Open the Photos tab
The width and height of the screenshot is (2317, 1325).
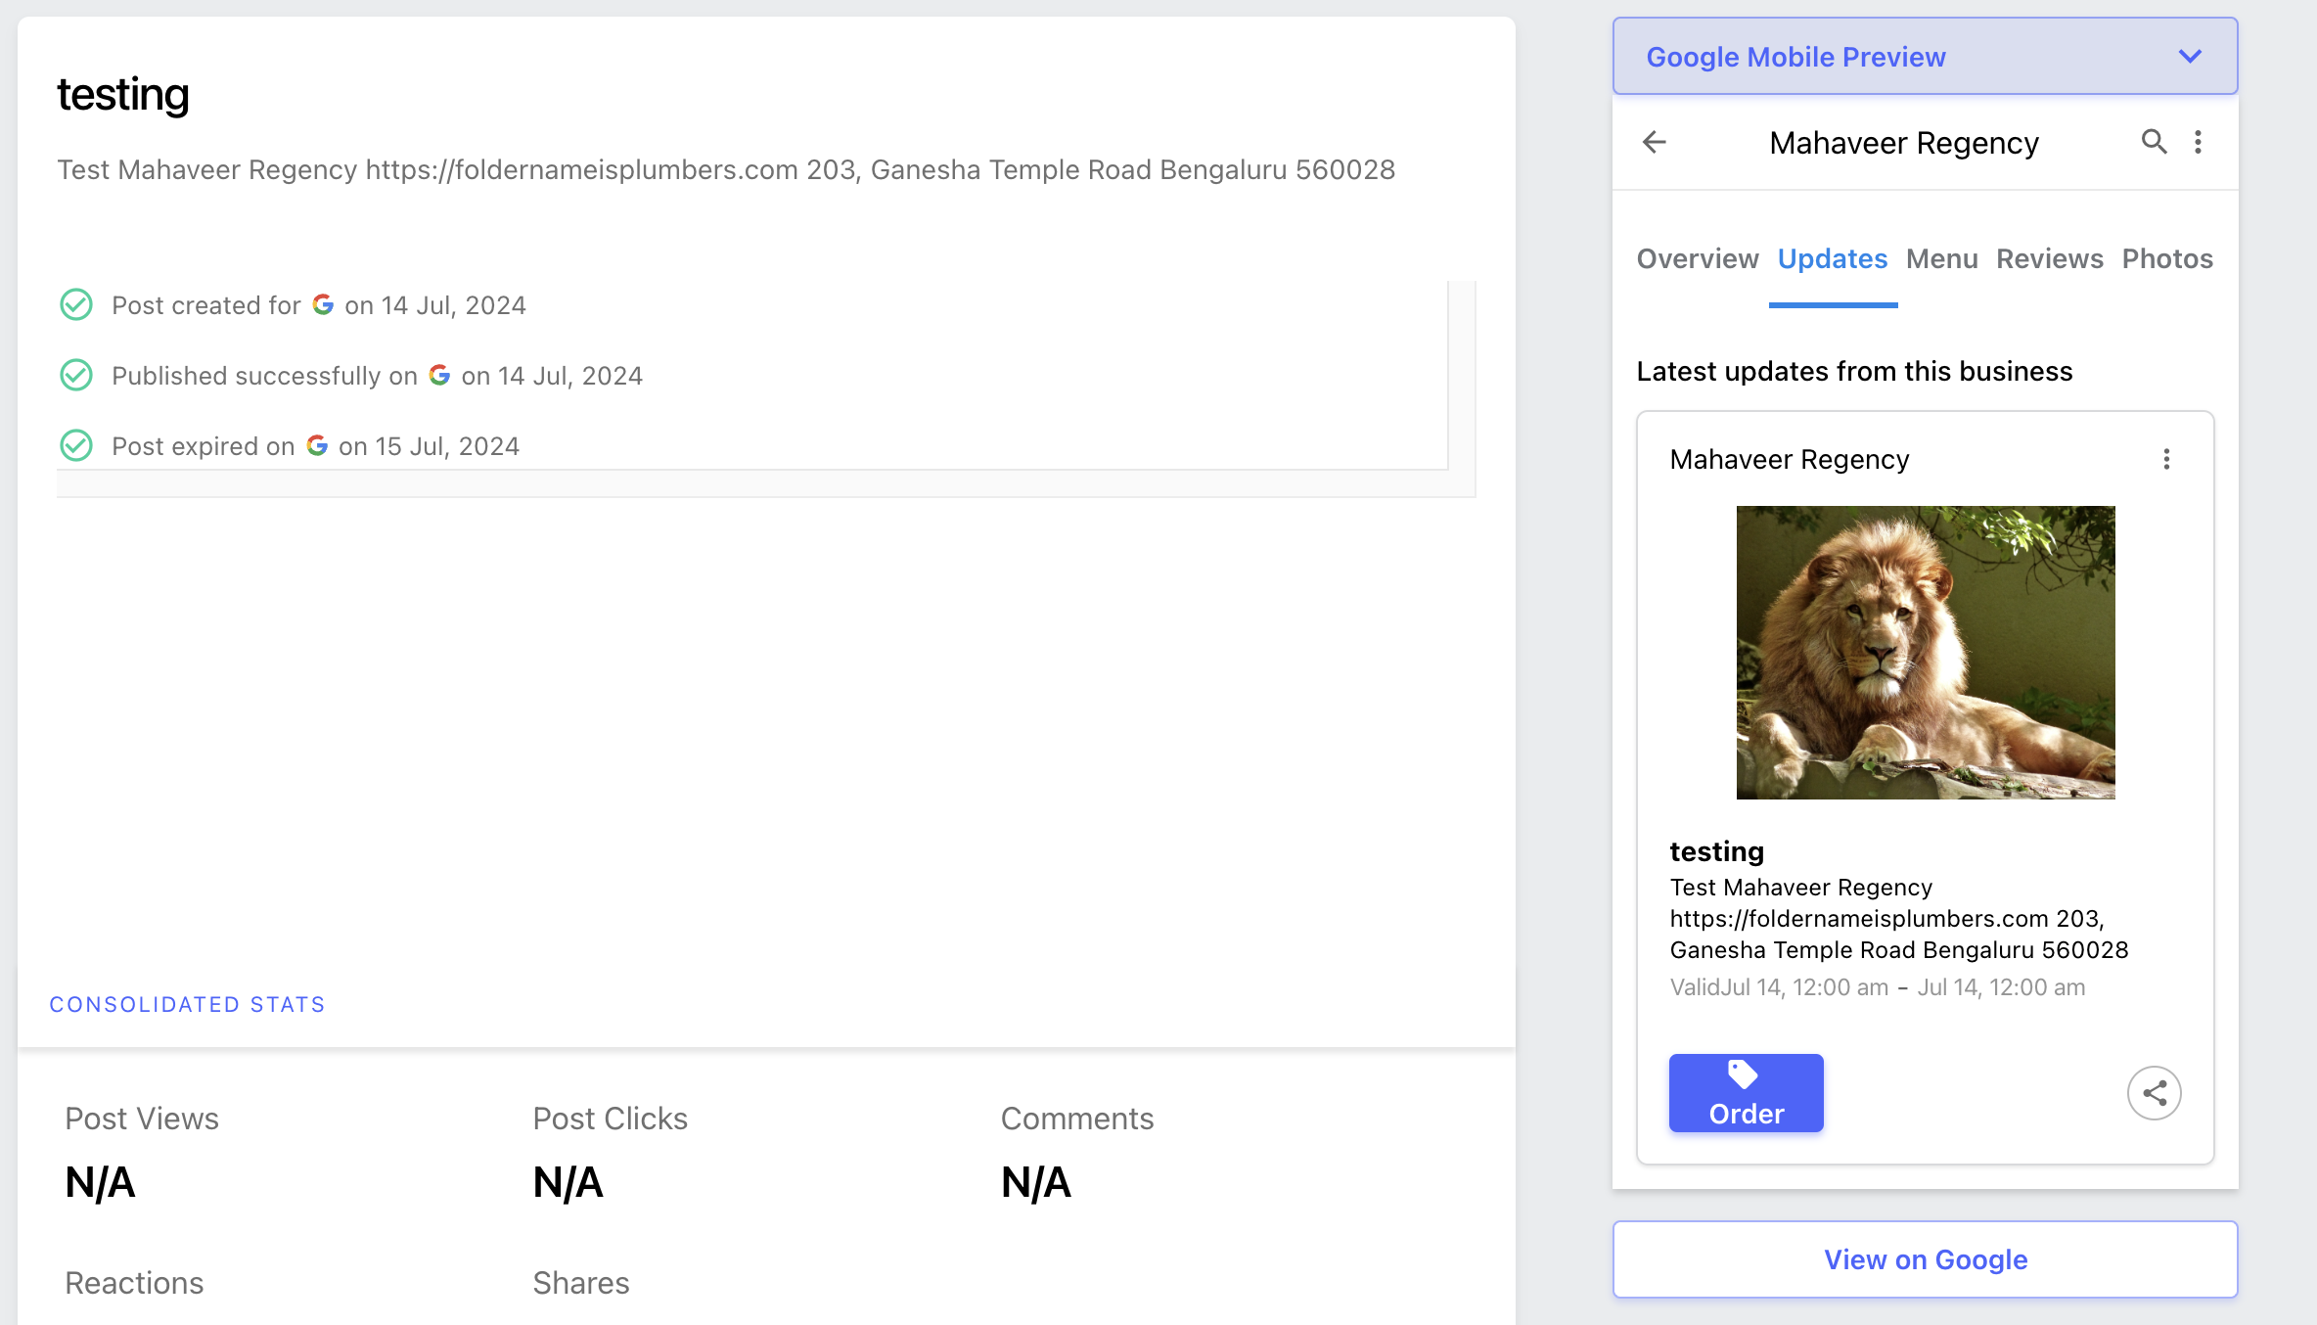(x=2167, y=258)
